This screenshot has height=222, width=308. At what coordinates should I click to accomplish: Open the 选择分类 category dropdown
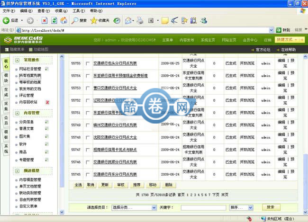[x=134, y=207]
